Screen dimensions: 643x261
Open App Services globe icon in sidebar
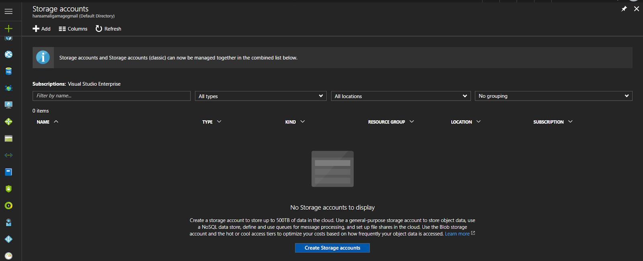[x=8, y=55]
